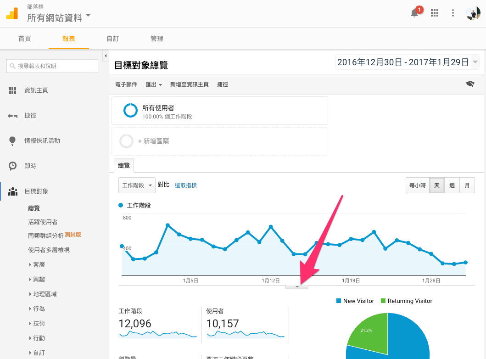This screenshot has width=486, height=359.
Task: Open the graduation cap education icon
Action: tap(470, 84)
